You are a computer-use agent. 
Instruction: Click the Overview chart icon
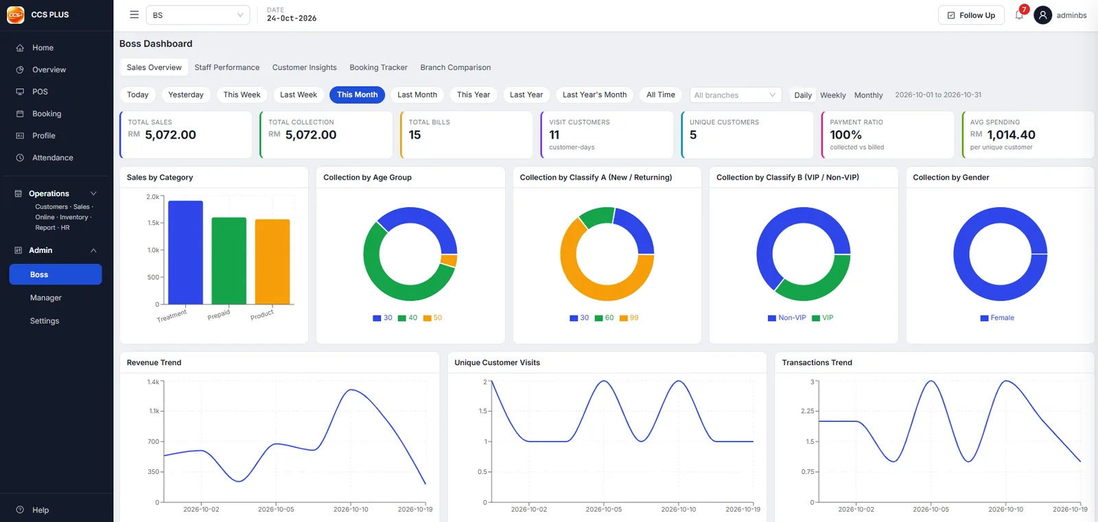20,70
